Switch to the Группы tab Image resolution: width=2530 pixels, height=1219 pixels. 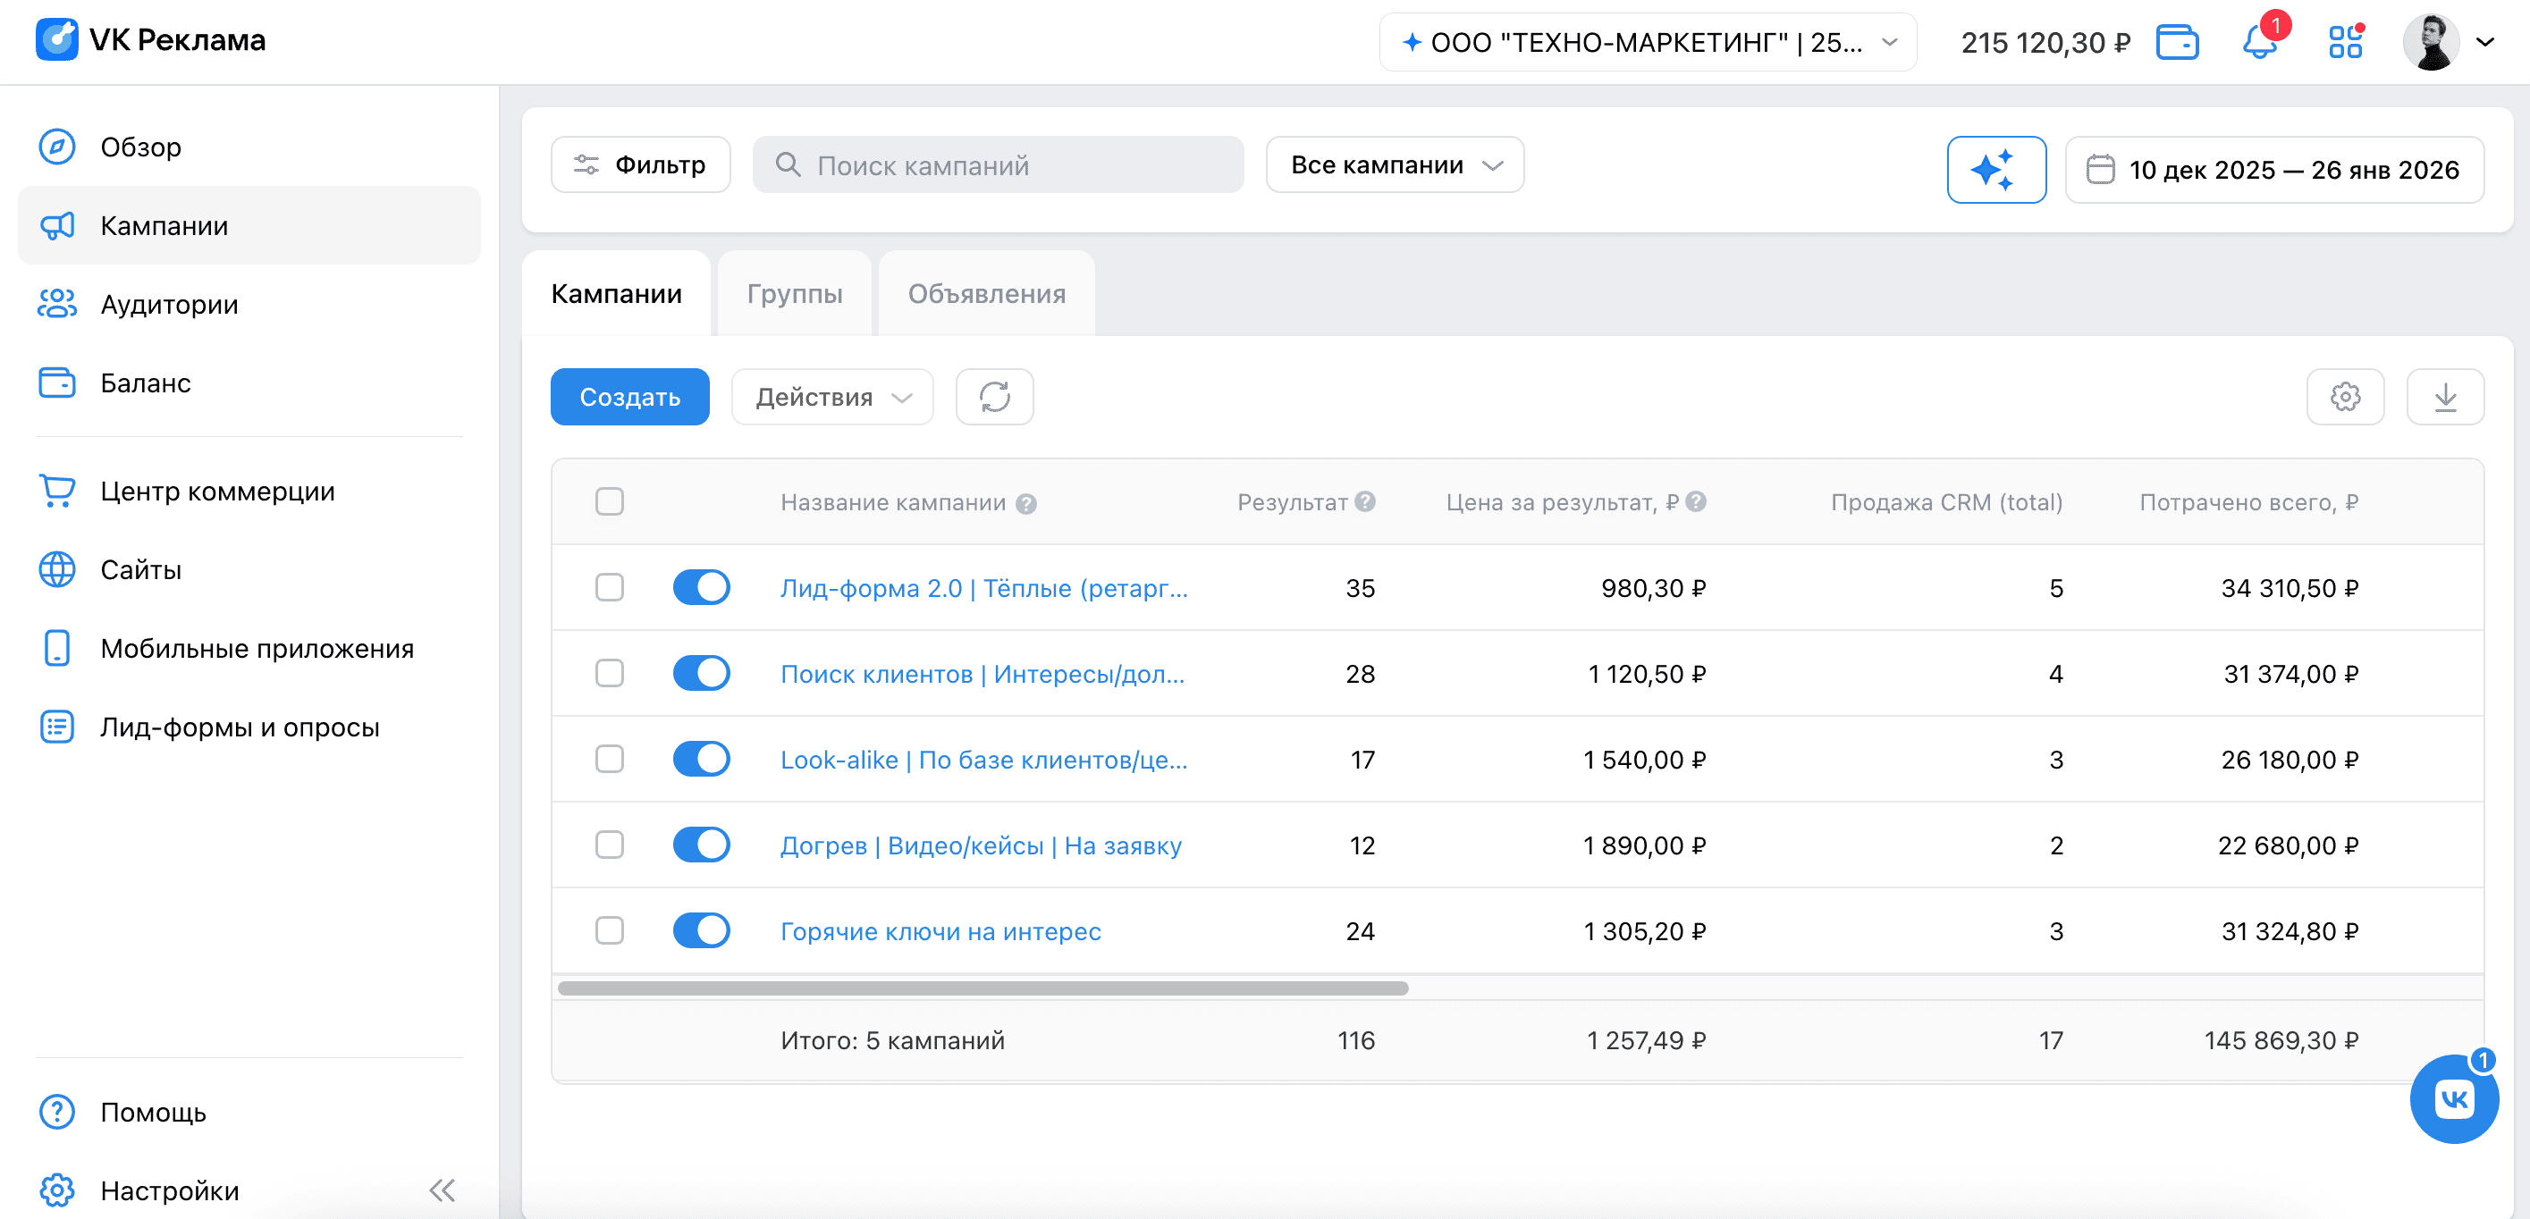coord(794,292)
